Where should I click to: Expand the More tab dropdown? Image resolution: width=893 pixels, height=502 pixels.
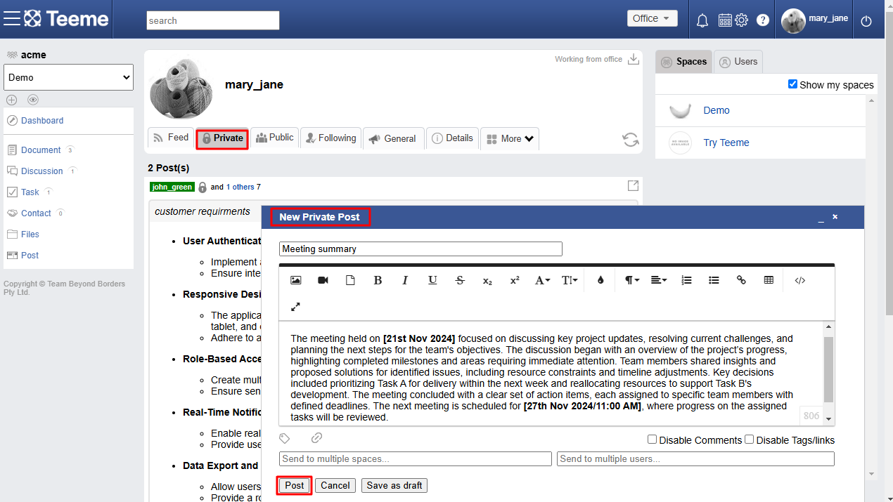pos(510,138)
